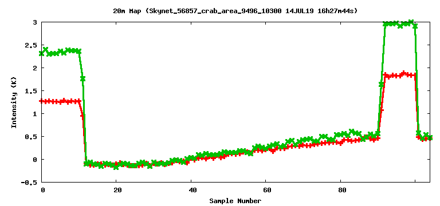Click the 'Intensity (K)' y-axis label
This screenshot has height=206, width=440.
[14, 102]
